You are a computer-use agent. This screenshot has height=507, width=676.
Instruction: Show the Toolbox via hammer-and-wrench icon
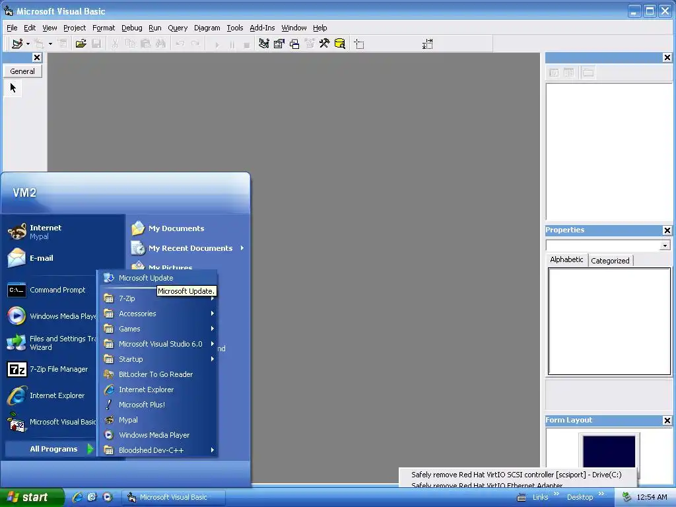tap(324, 44)
